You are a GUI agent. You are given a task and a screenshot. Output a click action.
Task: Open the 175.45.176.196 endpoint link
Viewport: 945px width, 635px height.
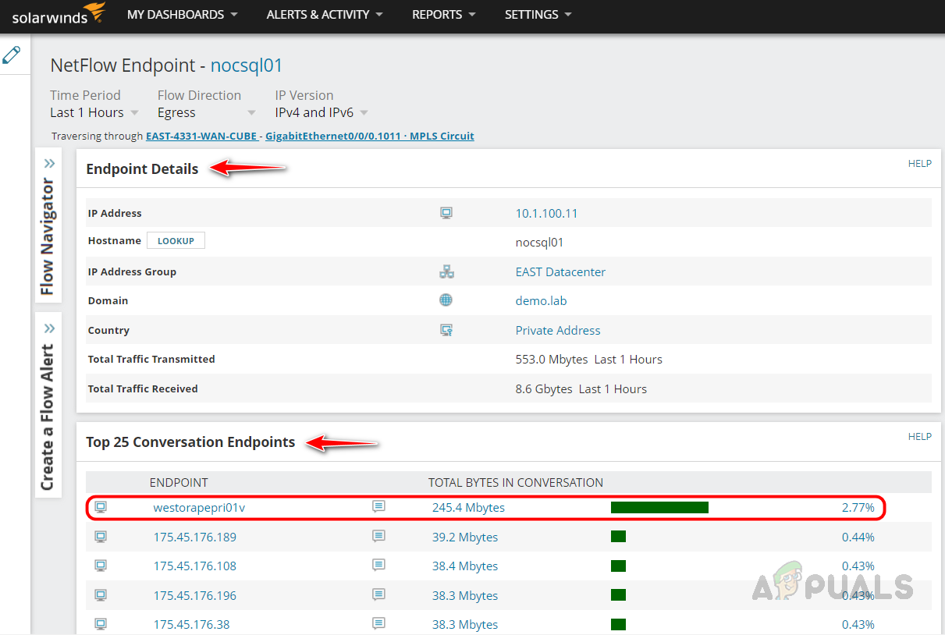point(195,595)
